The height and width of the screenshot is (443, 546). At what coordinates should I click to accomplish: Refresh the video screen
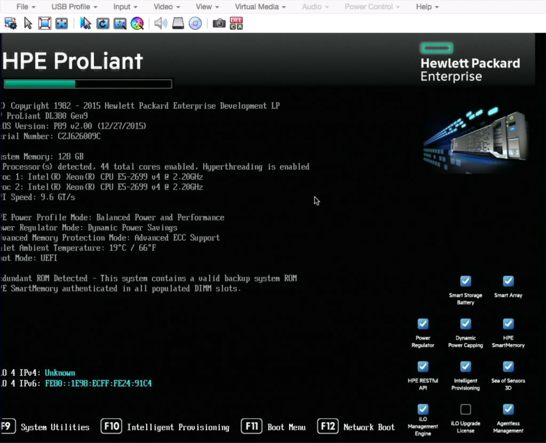103,23
